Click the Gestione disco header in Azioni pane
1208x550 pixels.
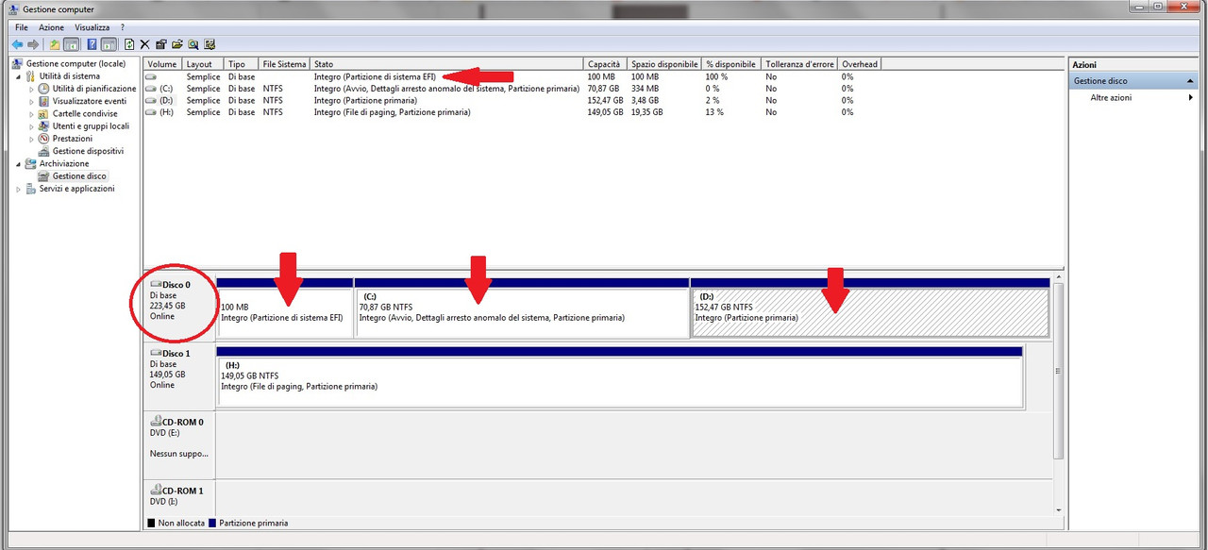click(1133, 81)
